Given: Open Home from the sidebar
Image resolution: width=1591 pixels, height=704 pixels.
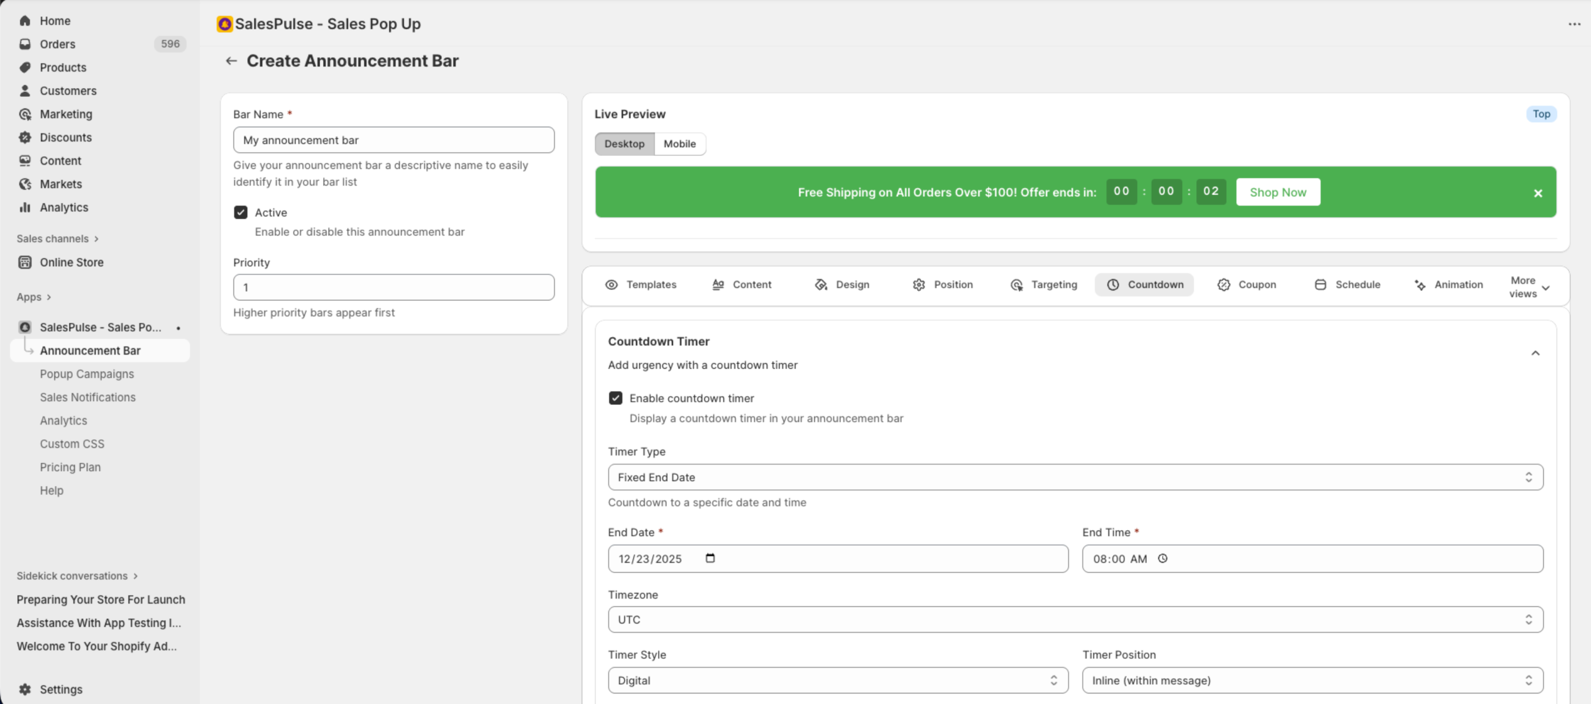Looking at the screenshot, I should click(55, 20).
